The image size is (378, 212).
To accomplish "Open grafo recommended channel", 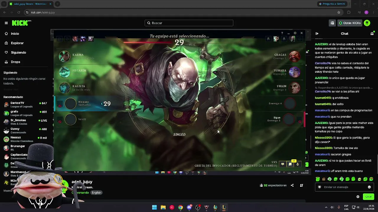I will pos(25,113).
